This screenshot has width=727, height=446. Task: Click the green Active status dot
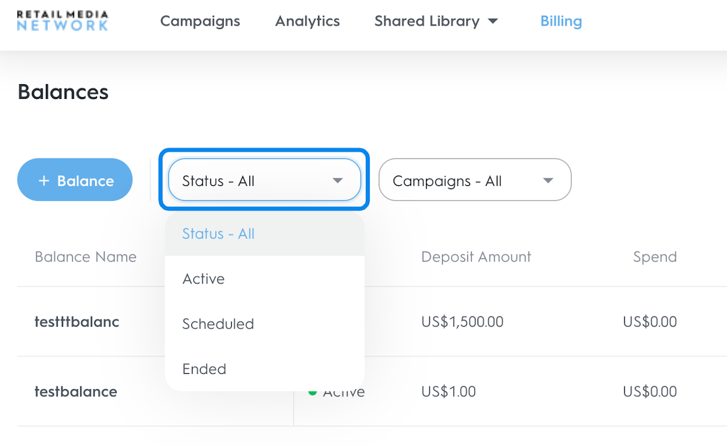point(312,391)
